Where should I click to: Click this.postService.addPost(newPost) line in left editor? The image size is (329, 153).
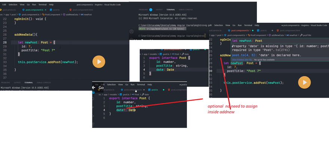tap(48, 62)
